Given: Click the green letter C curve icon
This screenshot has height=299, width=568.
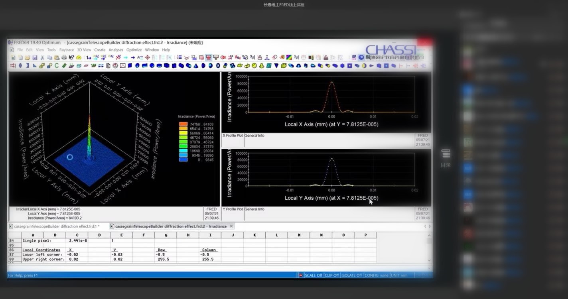Looking at the screenshot, I should [57, 66].
